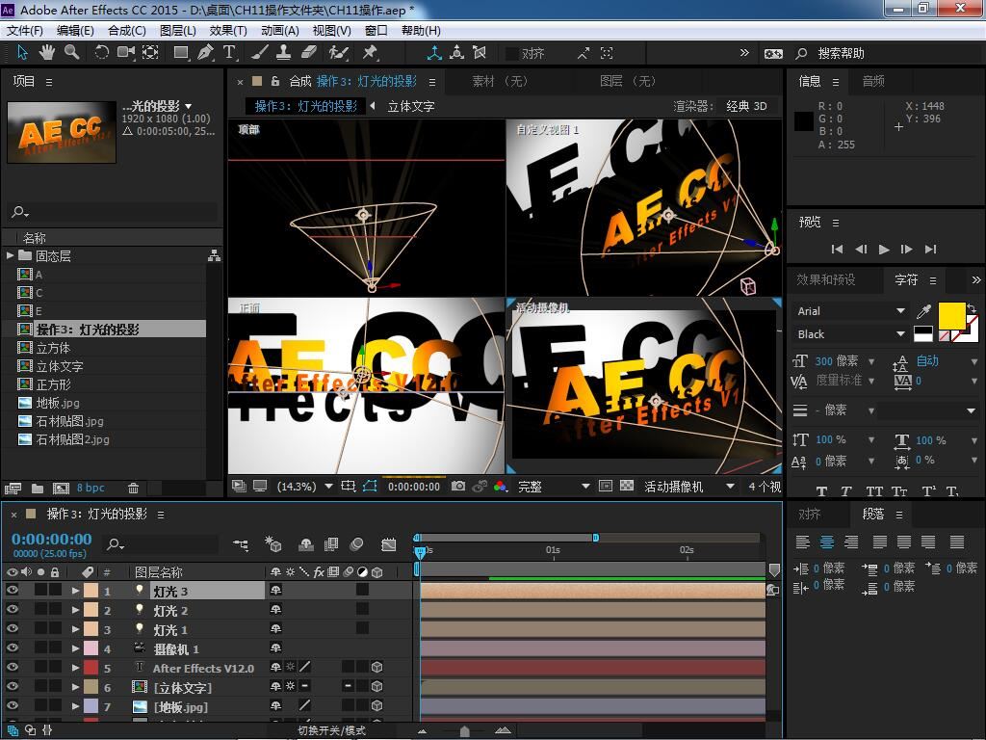Hide the [立体文字] layer
Screen dimensions: 986x740
point(12,686)
